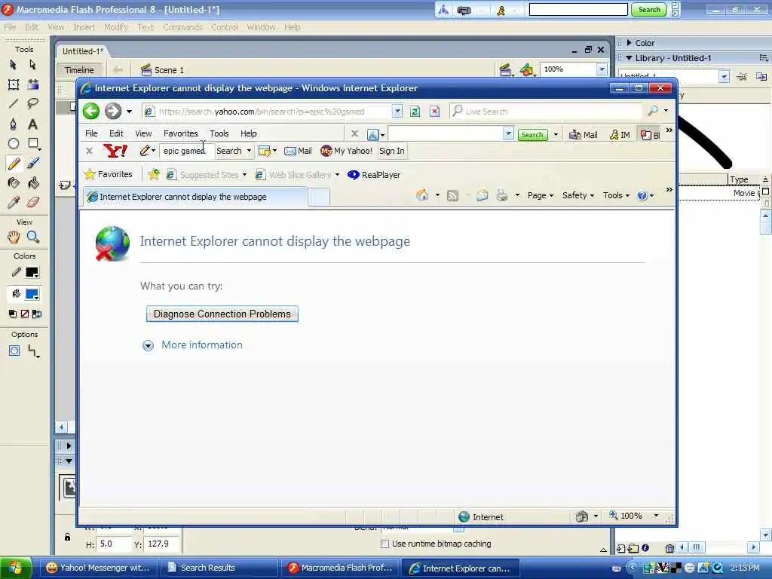Click the Refresh page icon

point(415,112)
